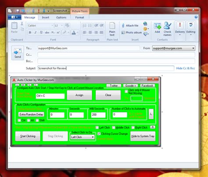The width and height of the screenshot is (208, 177).
Task: Open the From account dropdown
Action: tap(193, 48)
